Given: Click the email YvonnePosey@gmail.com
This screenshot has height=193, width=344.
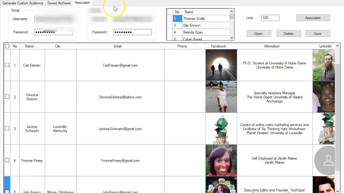Looking at the screenshot, I should point(120,161).
